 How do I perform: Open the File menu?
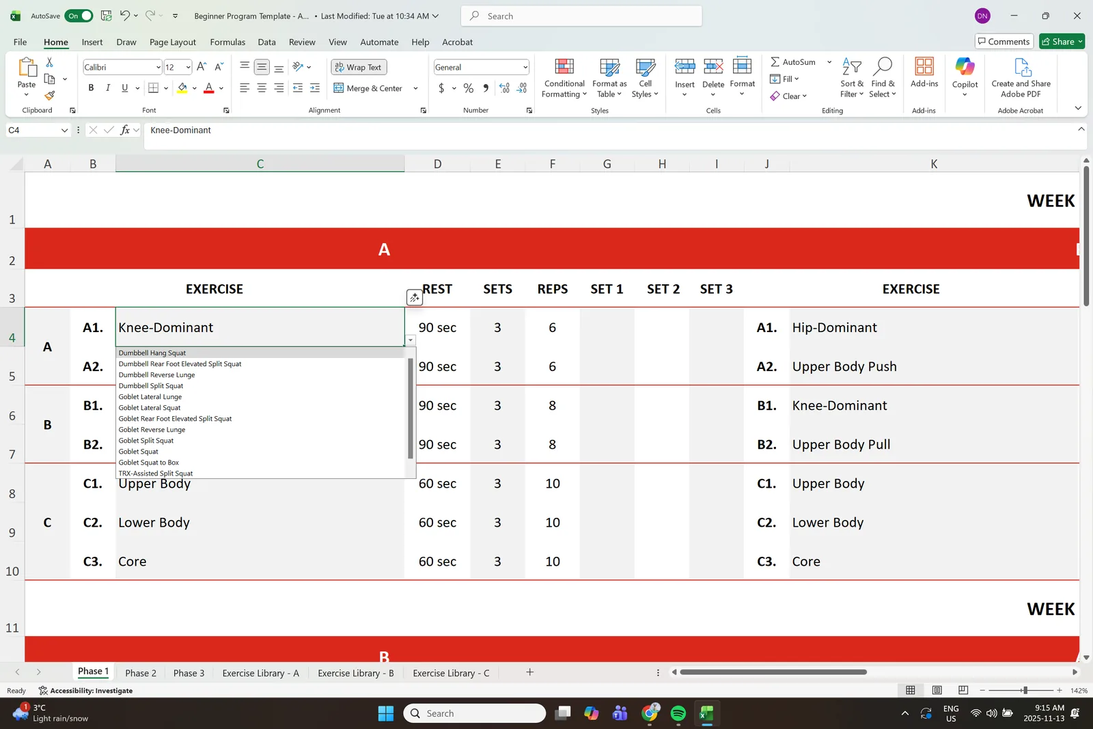click(20, 42)
